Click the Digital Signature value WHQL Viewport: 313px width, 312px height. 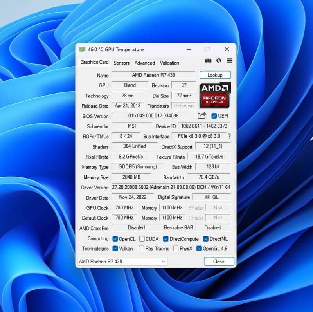[212, 197]
